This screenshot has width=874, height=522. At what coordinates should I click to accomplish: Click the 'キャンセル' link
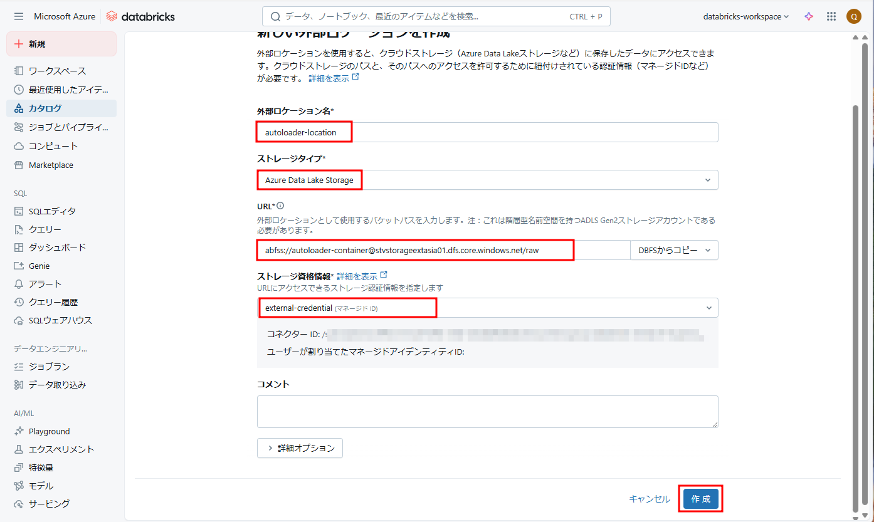650,499
